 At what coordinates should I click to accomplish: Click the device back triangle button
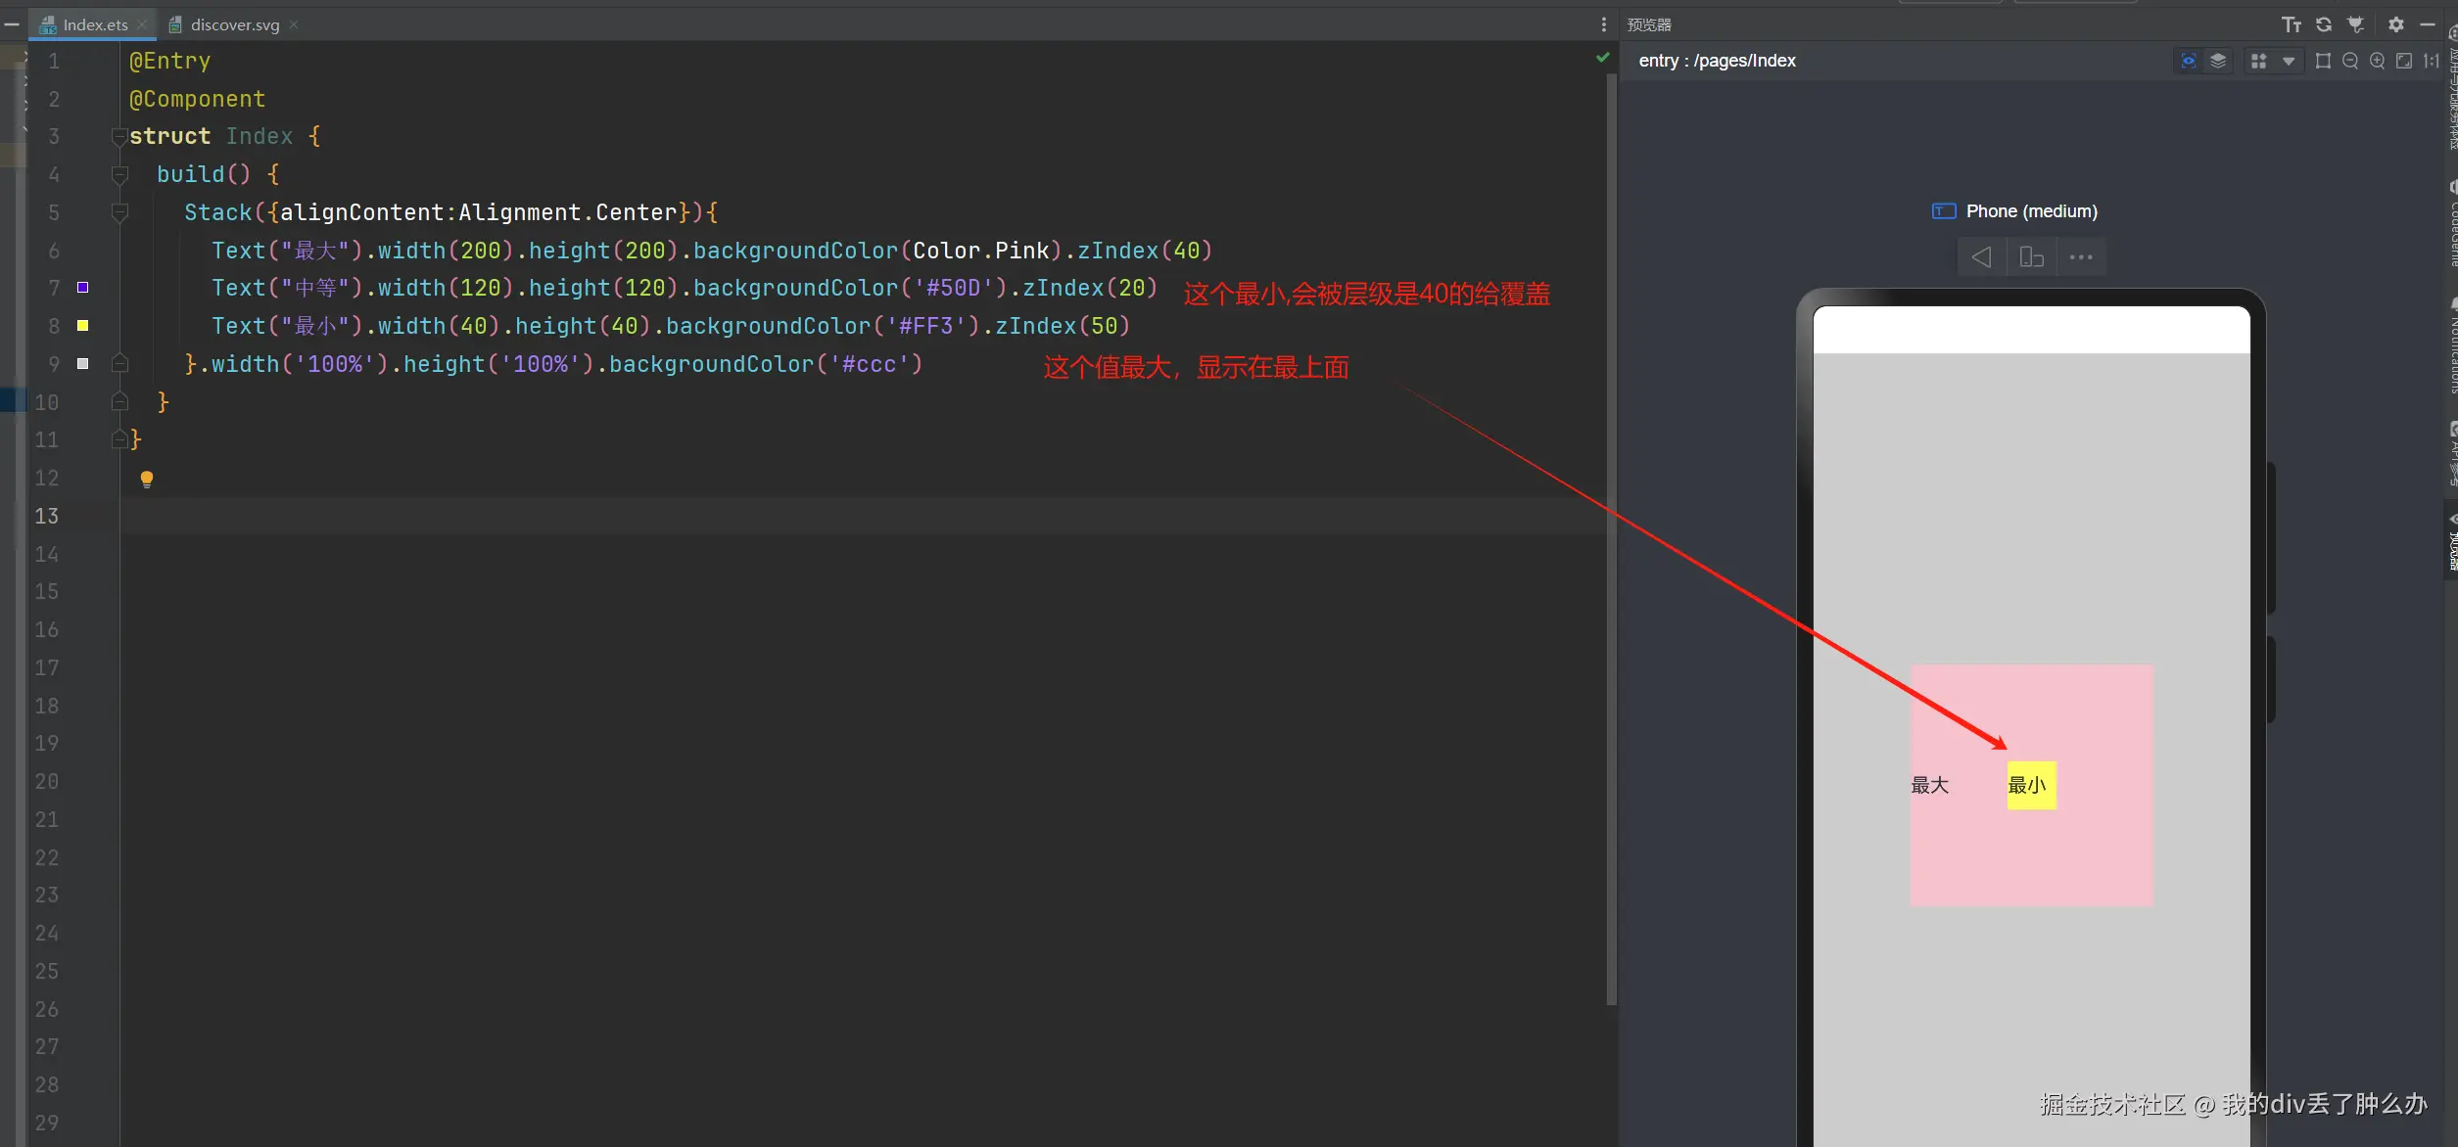1981,257
